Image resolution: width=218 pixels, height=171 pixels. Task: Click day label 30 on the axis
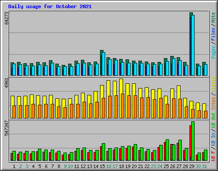click(198, 166)
